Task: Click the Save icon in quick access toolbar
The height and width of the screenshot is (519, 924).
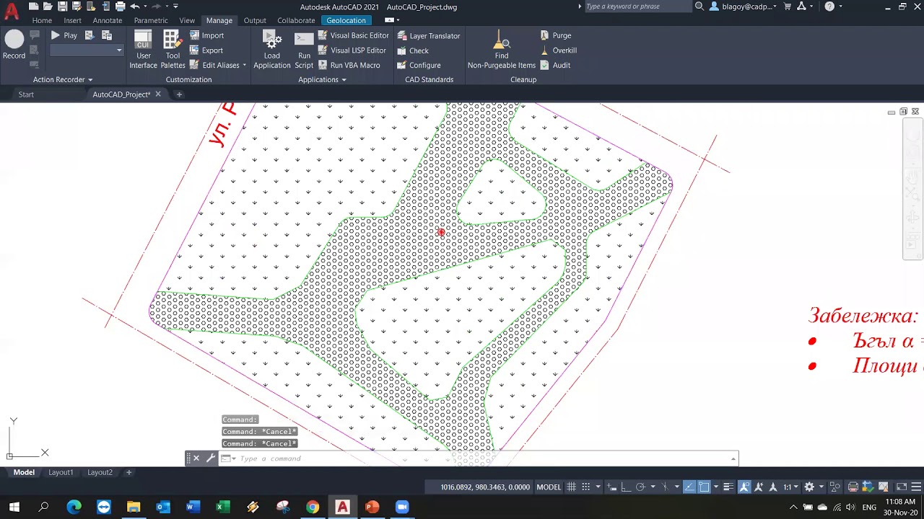Action: [x=63, y=6]
